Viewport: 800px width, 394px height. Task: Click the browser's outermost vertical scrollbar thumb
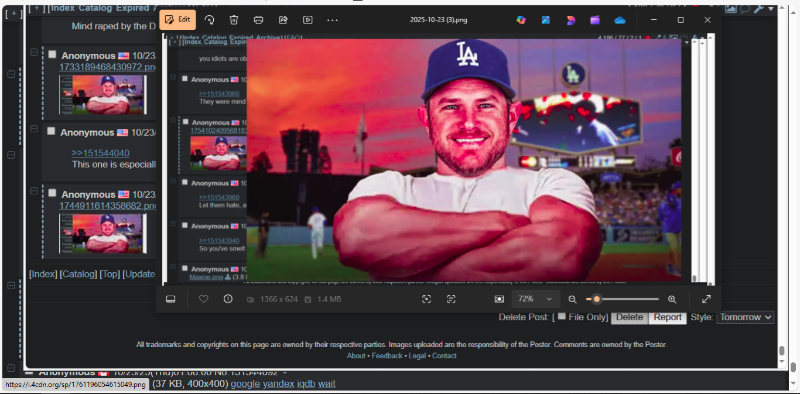[x=793, y=367]
